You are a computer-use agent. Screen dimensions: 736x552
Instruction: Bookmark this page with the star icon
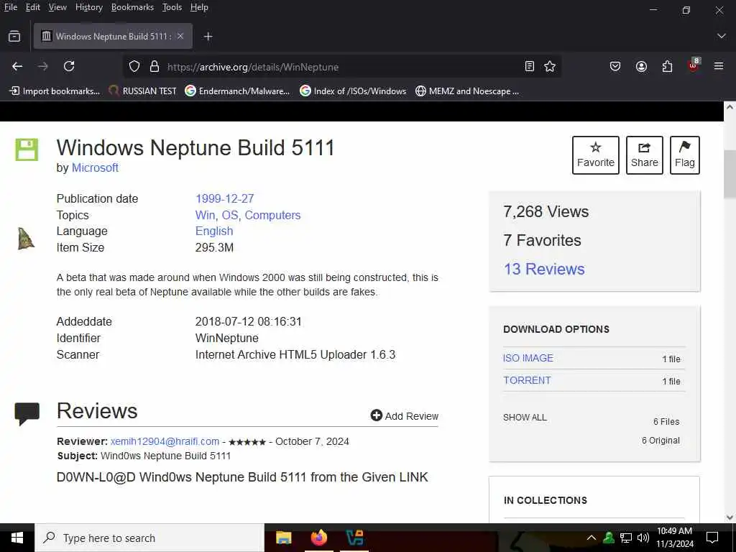point(550,67)
